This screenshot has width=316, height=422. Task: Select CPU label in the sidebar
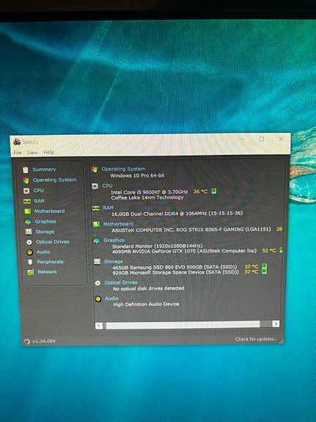click(x=38, y=190)
